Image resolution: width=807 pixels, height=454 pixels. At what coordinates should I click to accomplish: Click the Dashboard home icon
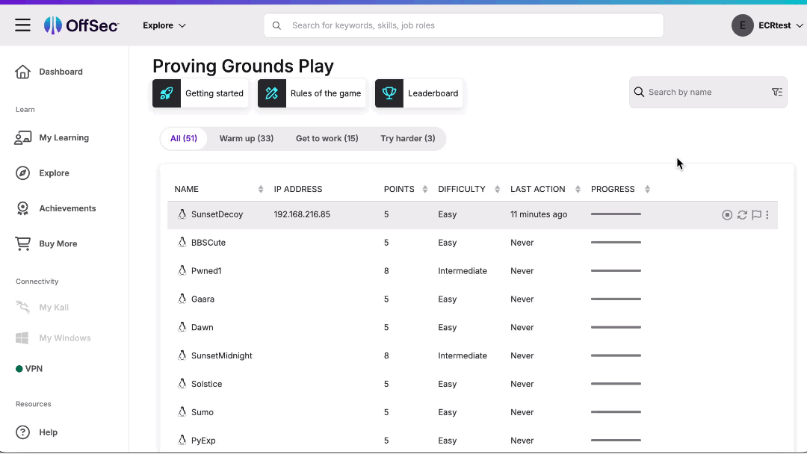point(22,72)
